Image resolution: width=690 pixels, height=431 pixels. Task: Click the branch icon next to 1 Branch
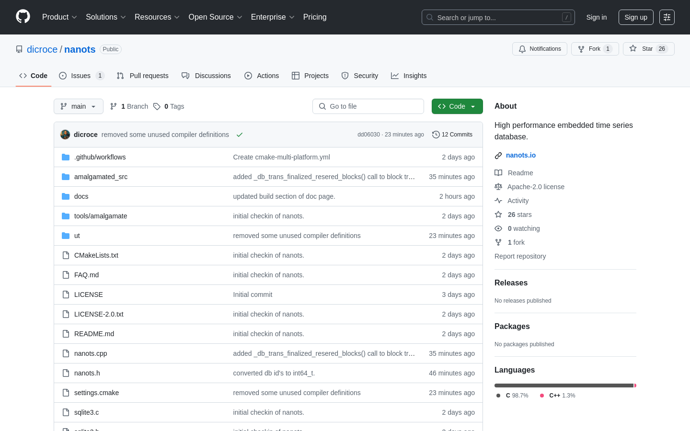click(114, 106)
